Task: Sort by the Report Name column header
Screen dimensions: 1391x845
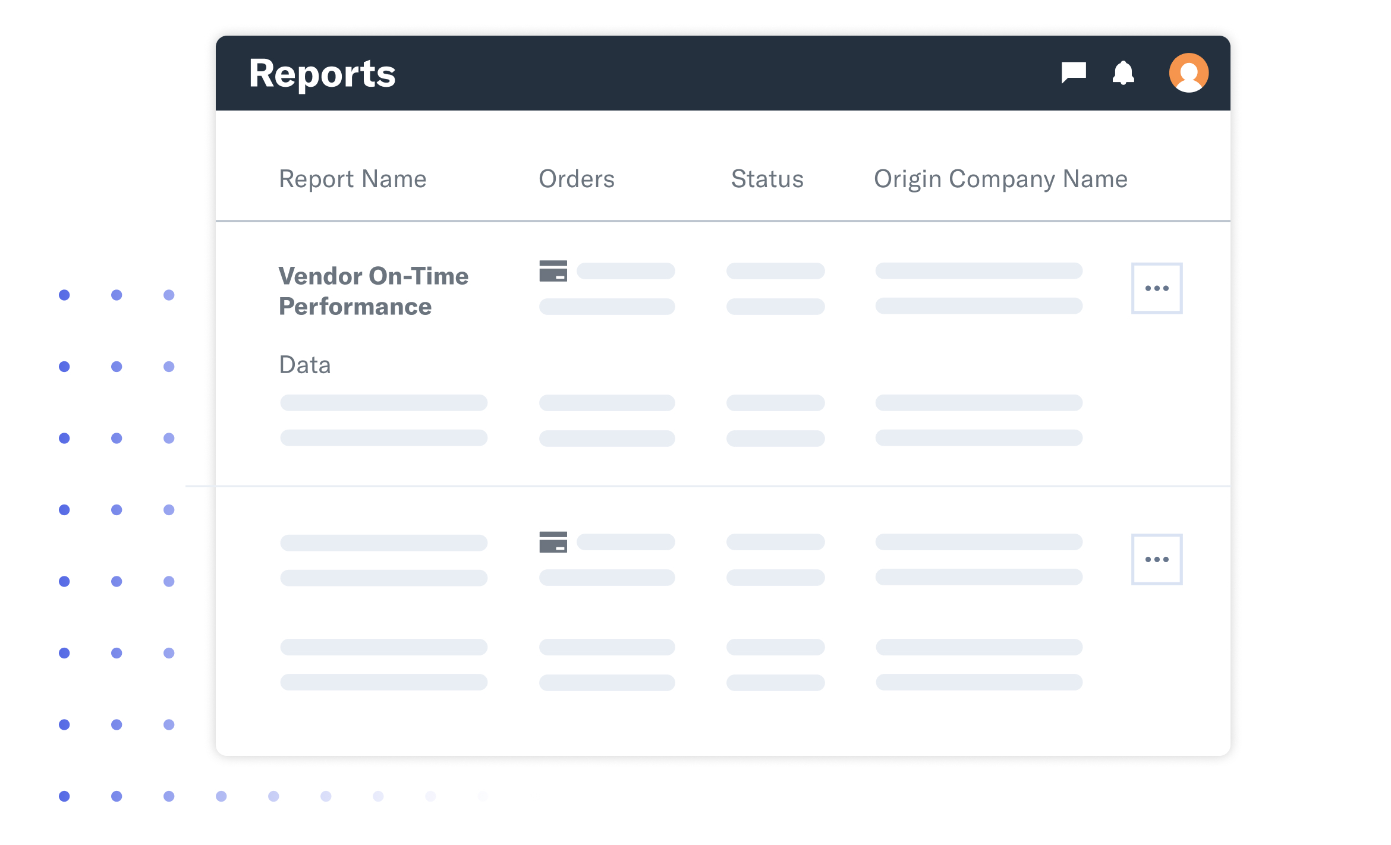Action: pos(353,179)
